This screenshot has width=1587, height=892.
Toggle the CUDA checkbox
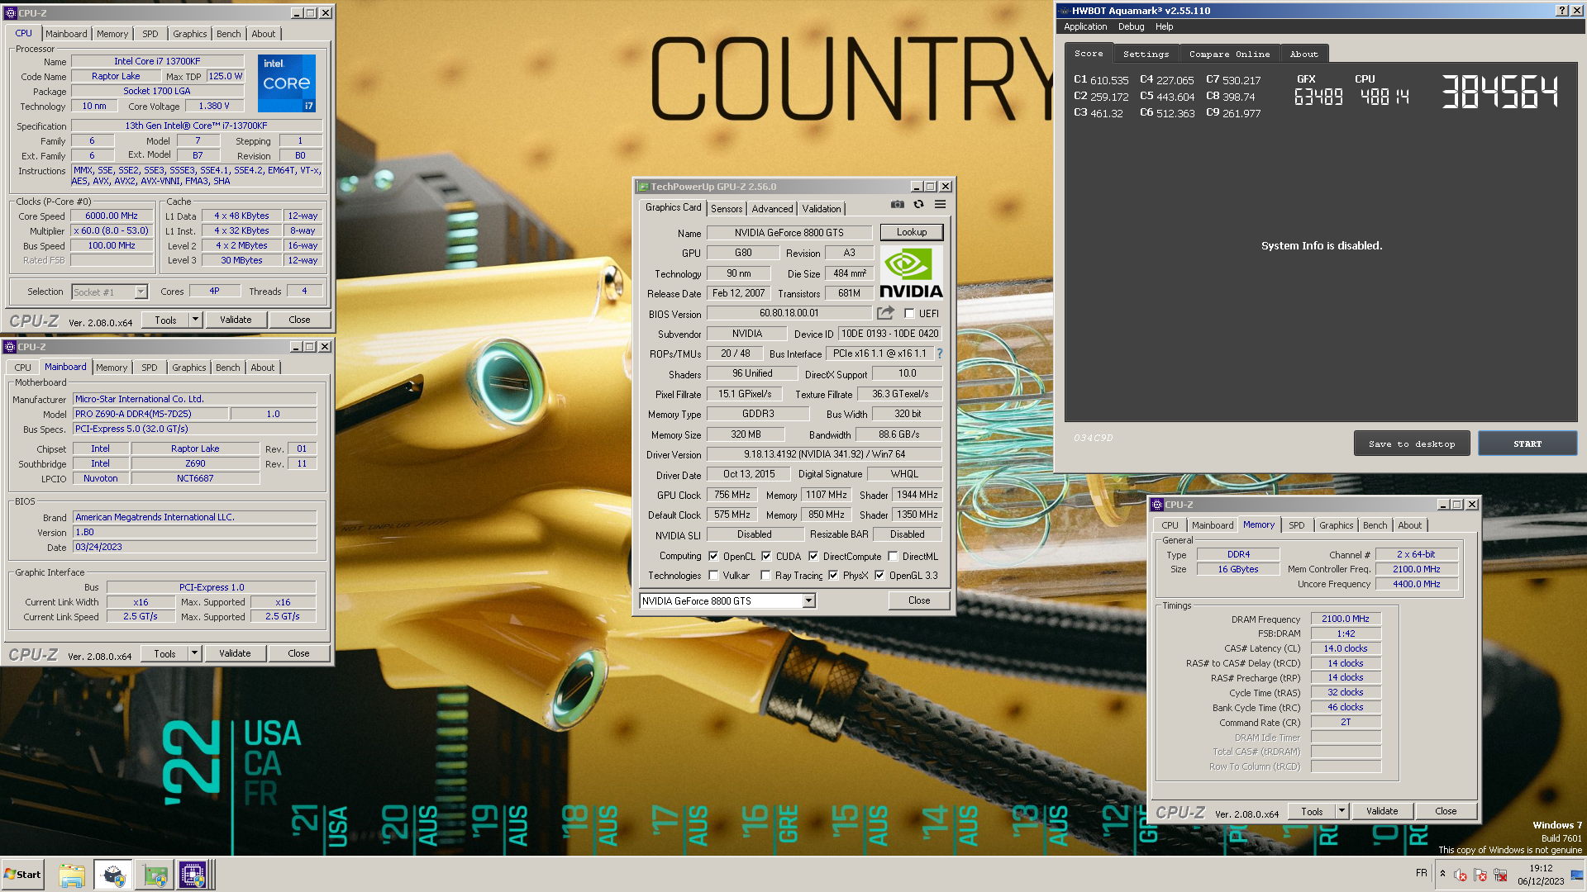point(766,557)
